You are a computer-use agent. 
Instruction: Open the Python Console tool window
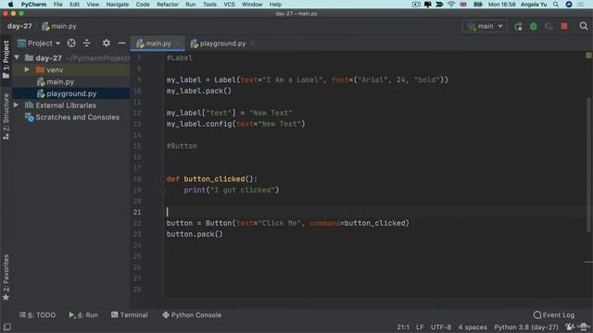click(x=192, y=314)
